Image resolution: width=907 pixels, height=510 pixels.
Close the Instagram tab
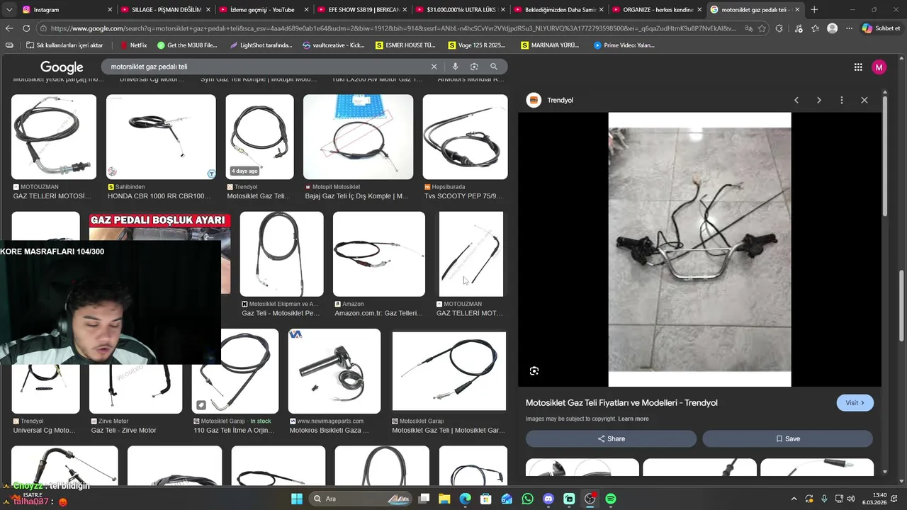point(110,10)
